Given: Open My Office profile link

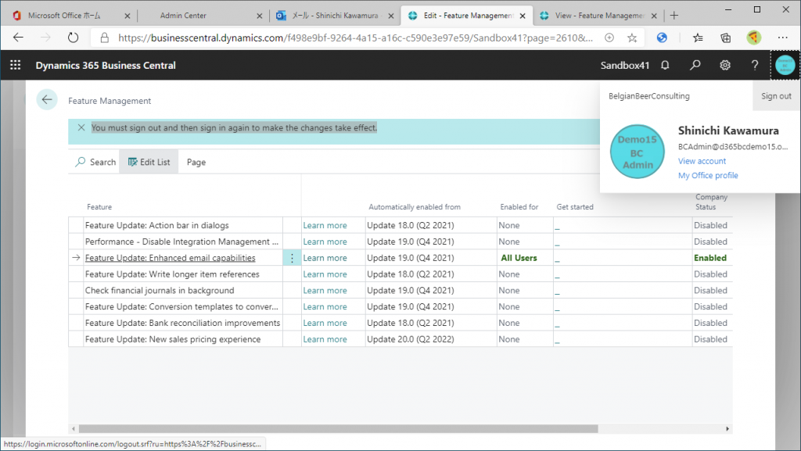Looking at the screenshot, I should (x=708, y=176).
